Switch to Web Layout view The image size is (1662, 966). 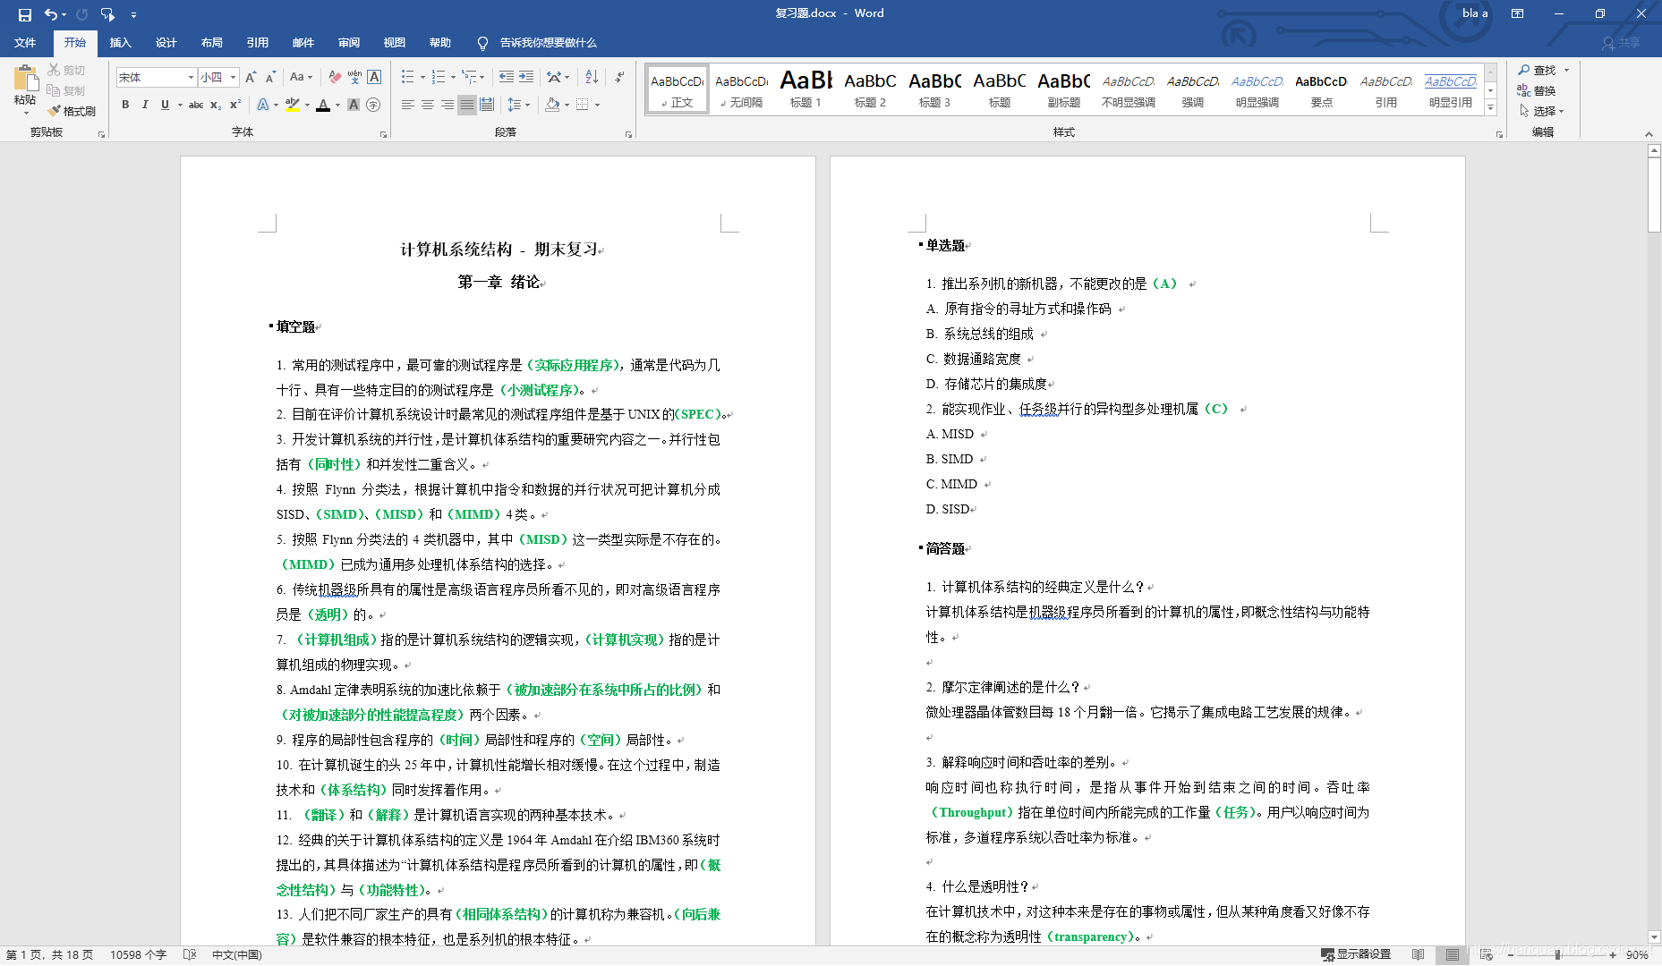point(1487,955)
